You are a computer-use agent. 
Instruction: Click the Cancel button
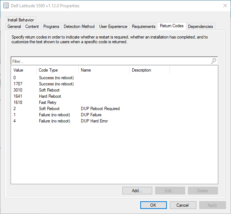pyautogui.click(x=183, y=205)
